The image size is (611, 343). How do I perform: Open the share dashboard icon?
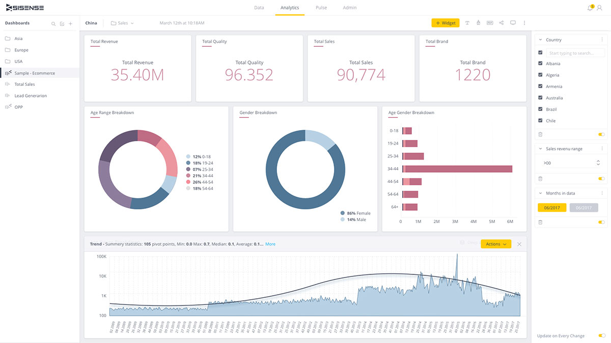tap(501, 22)
